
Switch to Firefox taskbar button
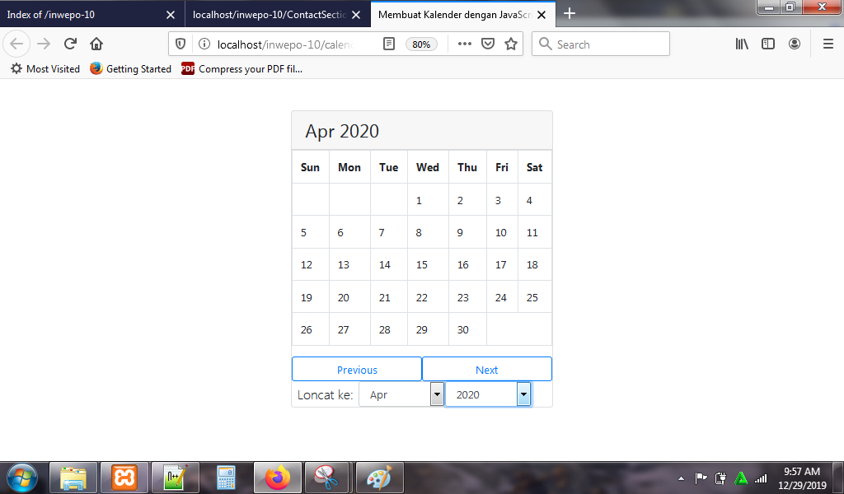pos(277,478)
